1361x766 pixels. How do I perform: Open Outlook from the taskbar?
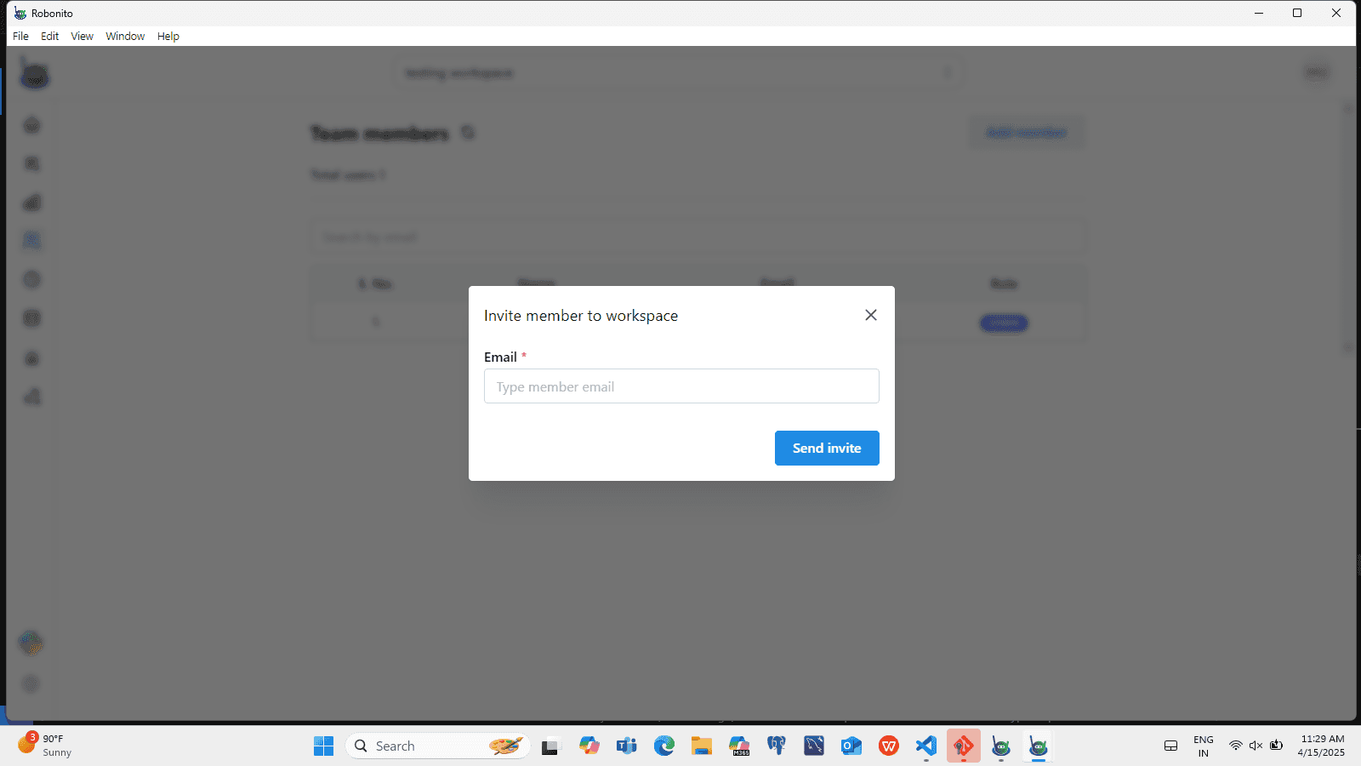[851, 746]
